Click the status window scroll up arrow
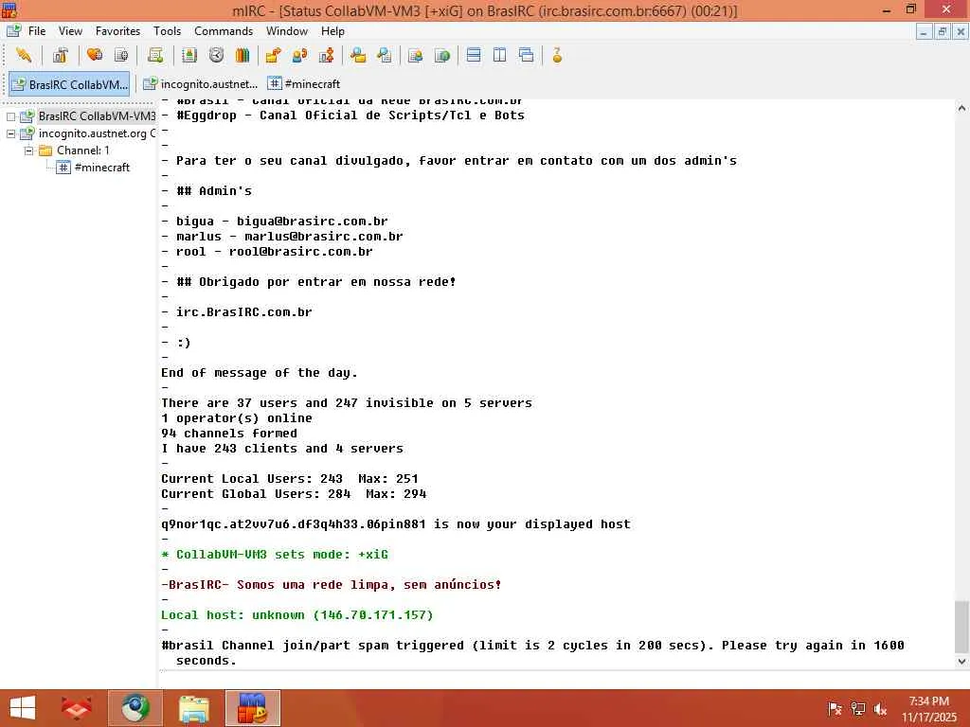970x727 pixels. coord(961,108)
